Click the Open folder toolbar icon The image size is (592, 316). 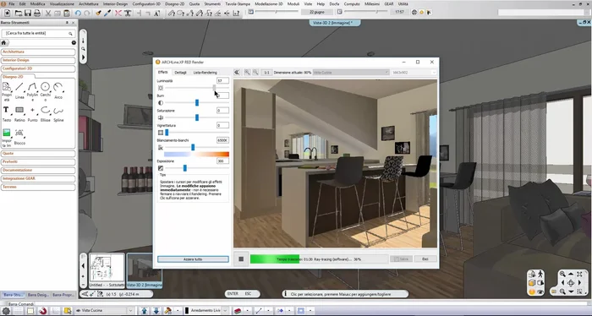click(18, 13)
